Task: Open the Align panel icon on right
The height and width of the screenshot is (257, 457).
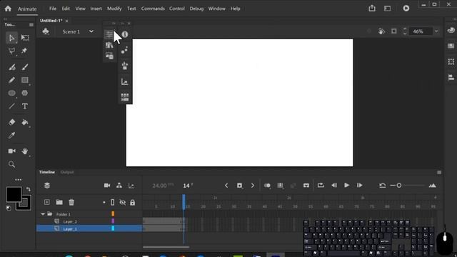Action: 451,77
